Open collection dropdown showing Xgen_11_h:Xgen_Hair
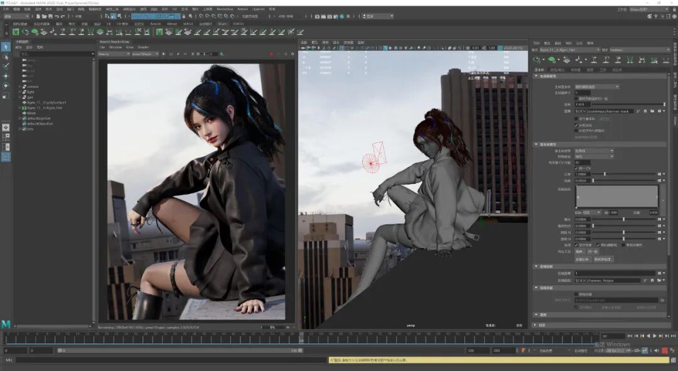The image size is (678, 371). (569, 50)
